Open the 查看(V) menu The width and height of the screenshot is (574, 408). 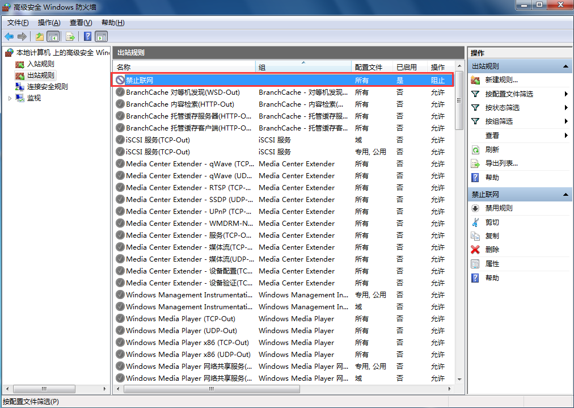click(81, 23)
